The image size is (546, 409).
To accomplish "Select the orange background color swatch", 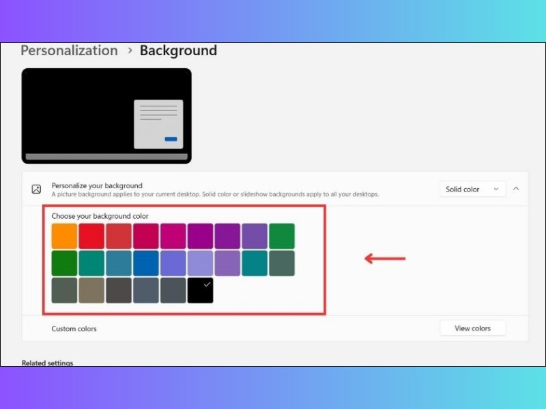I will (x=64, y=236).
